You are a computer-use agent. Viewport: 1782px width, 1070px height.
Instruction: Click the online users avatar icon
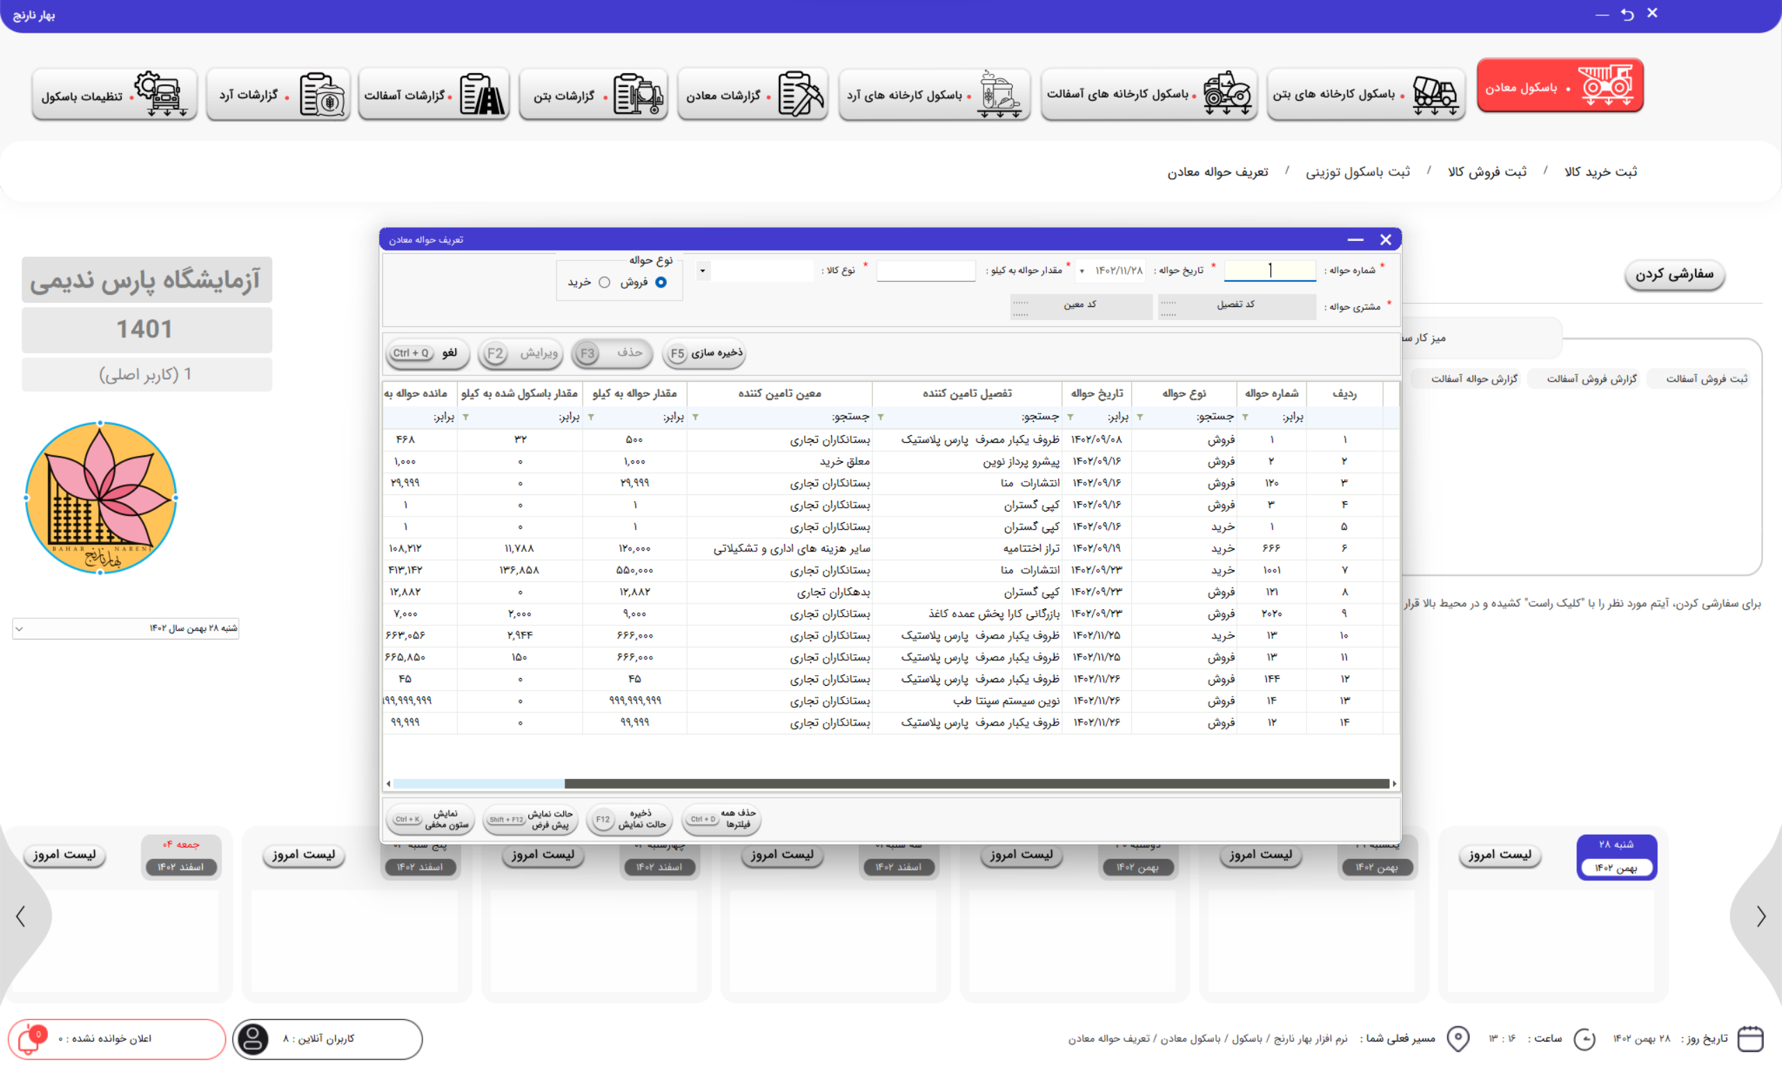(x=253, y=1039)
